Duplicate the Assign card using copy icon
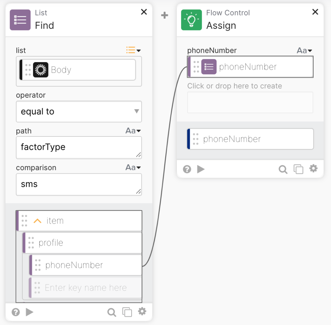331x325 pixels. point(298,169)
